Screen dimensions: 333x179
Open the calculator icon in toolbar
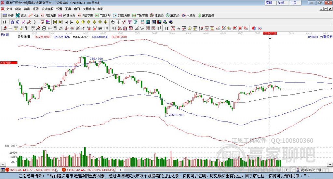148,22
